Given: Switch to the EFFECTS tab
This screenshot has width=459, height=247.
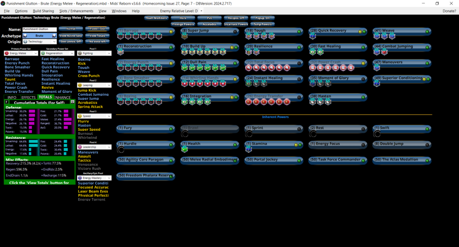Looking at the screenshot, I should (28, 98).
